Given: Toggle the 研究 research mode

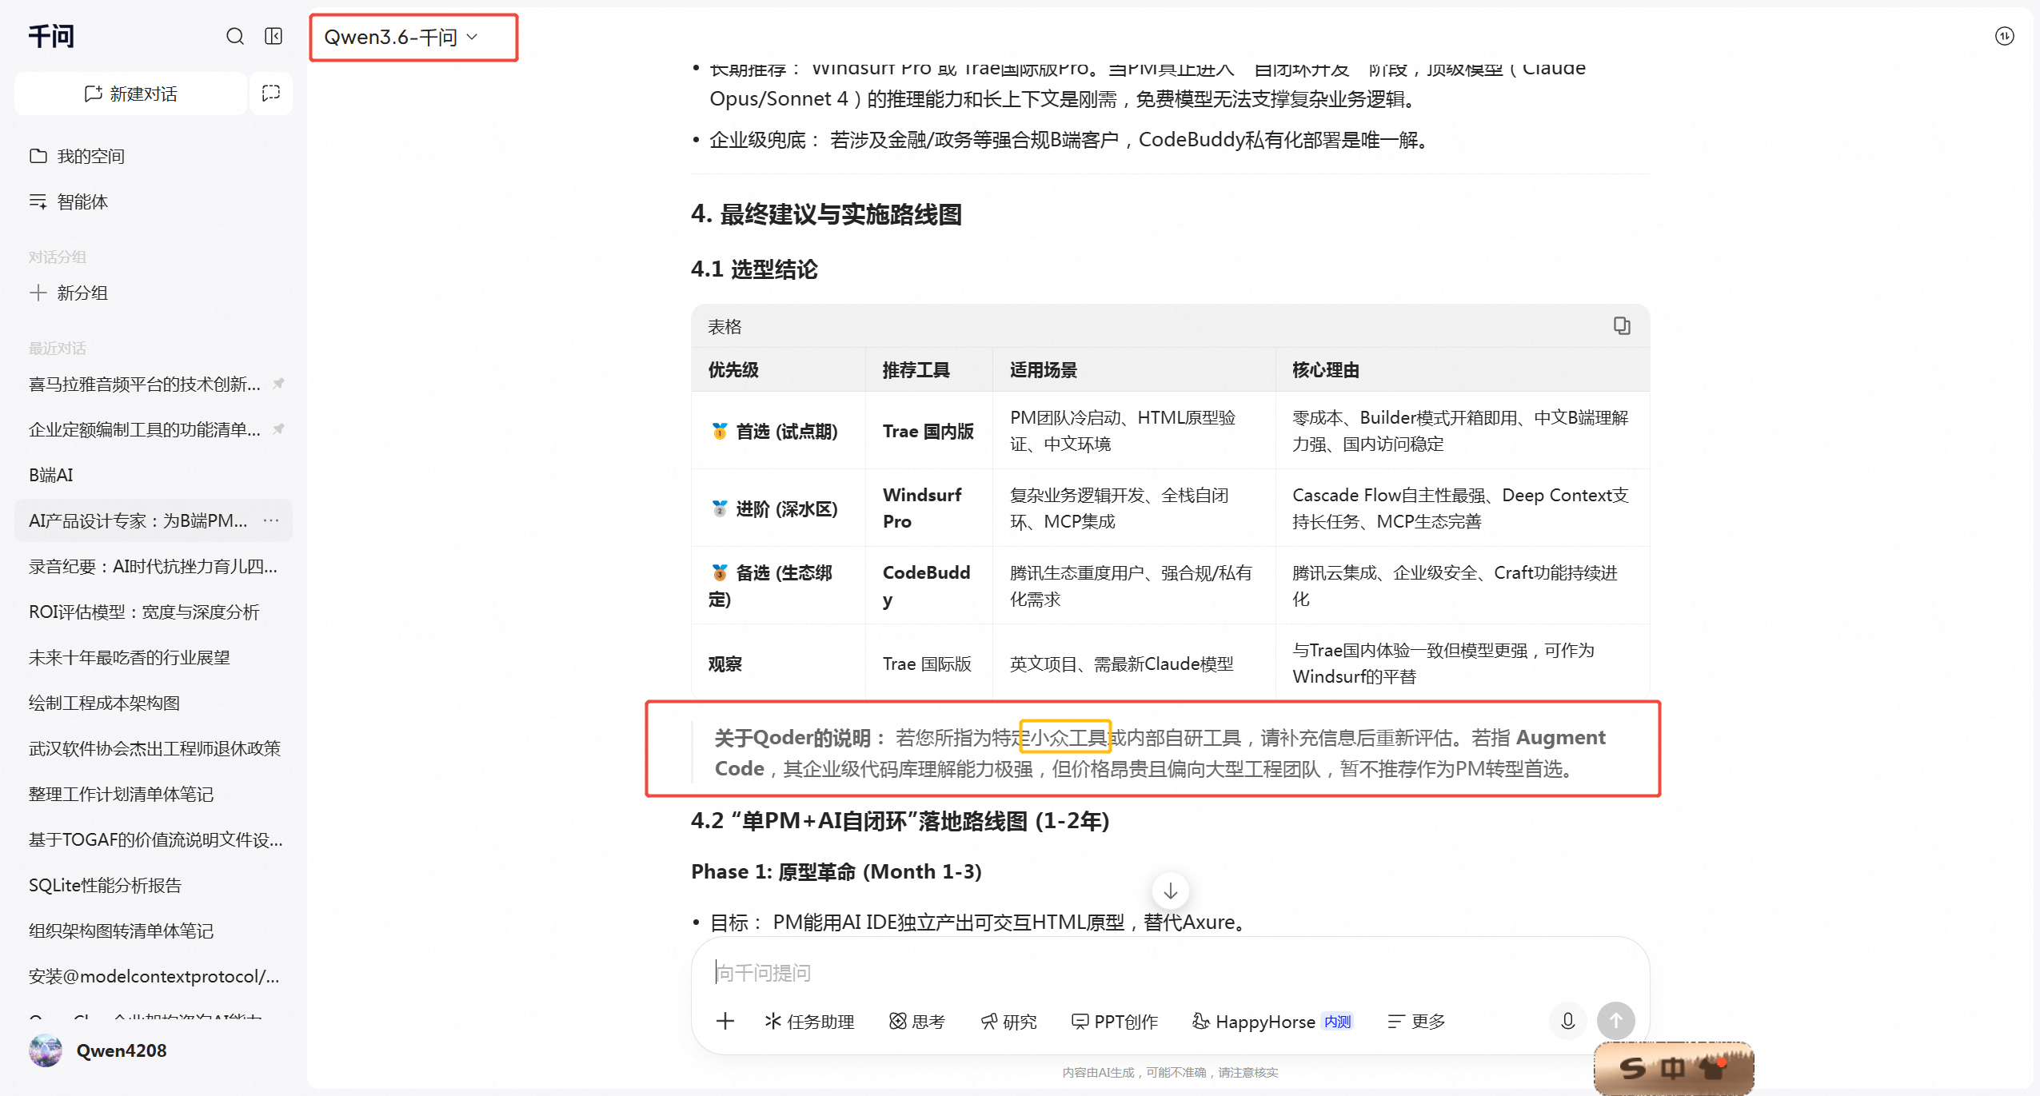Looking at the screenshot, I should pos(1009,1021).
